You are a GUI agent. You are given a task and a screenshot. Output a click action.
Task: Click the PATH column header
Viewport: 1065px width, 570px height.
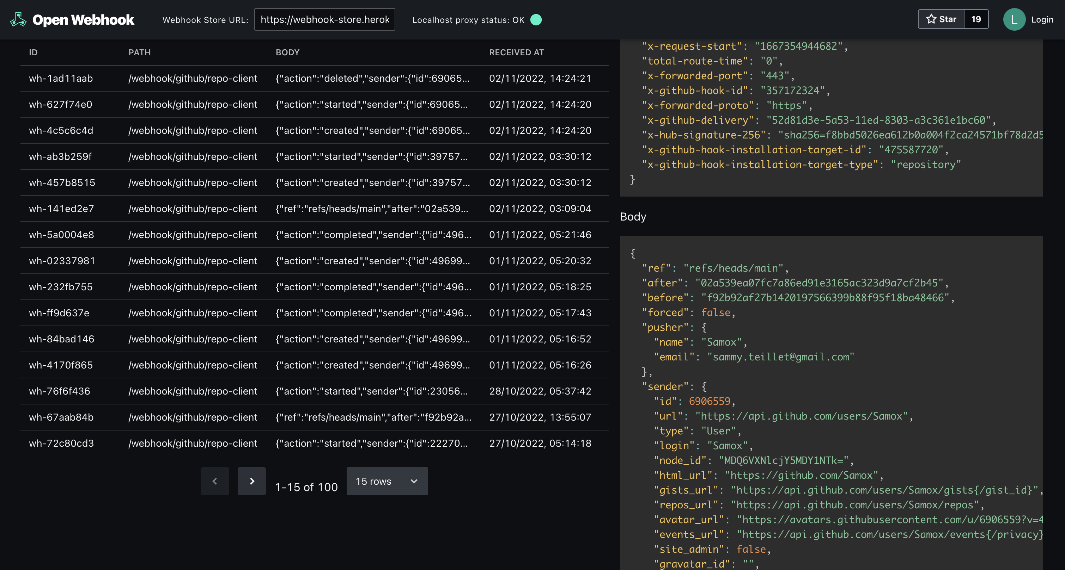coord(140,52)
